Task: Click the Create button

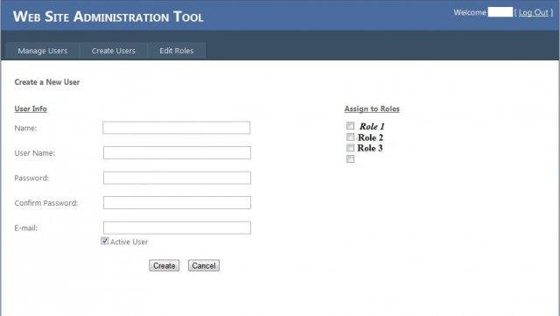Action: coord(164,265)
